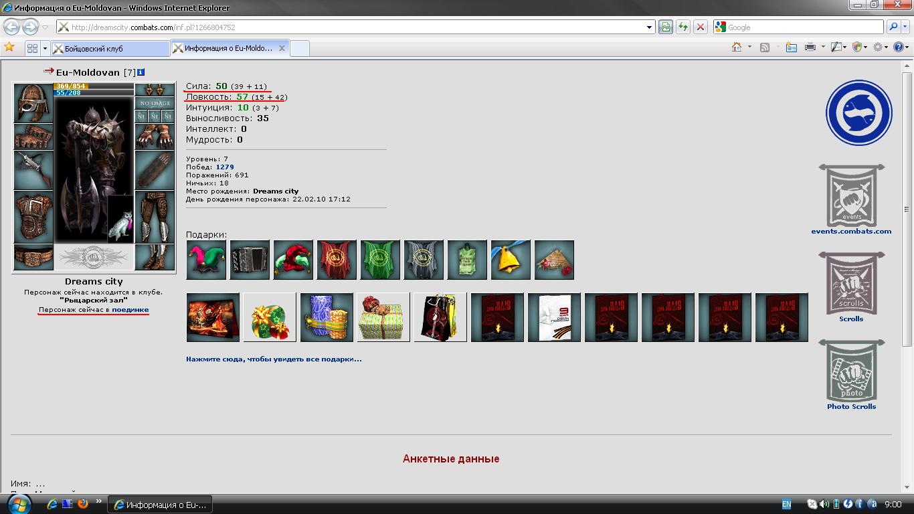Image resolution: width=914 pixels, height=514 pixels.
Task: Toggle Compatibility View button
Action: (665, 27)
